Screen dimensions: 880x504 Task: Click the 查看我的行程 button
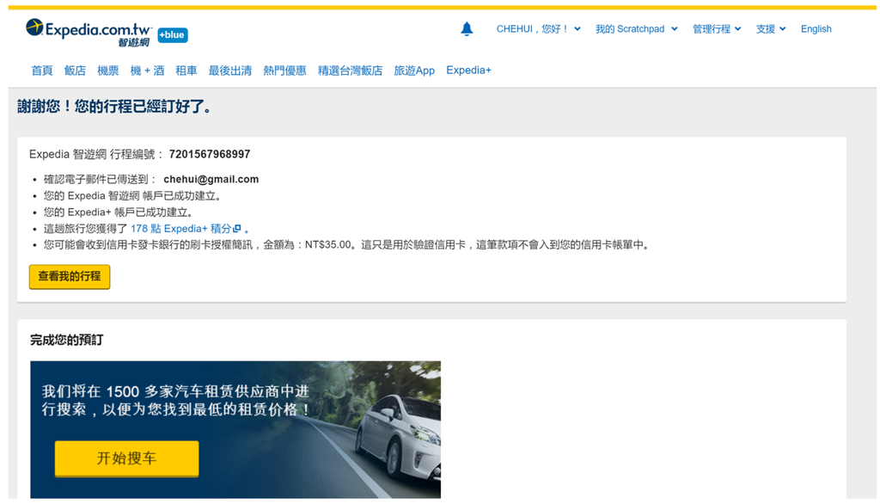click(69, 278)
